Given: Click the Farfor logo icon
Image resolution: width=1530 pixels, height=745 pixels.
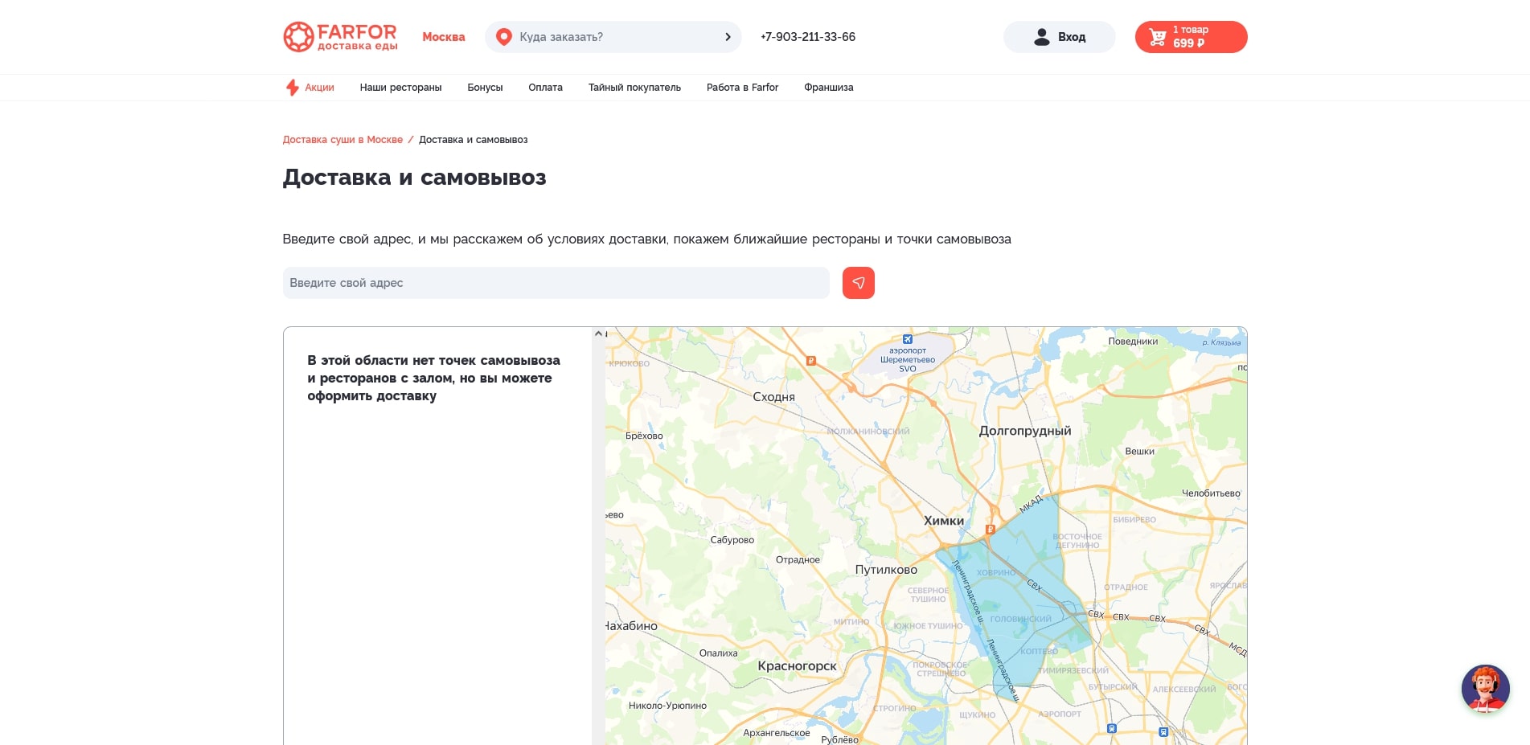Looking at the screenshot, I should pyautogui.click(x=298, y=37).
